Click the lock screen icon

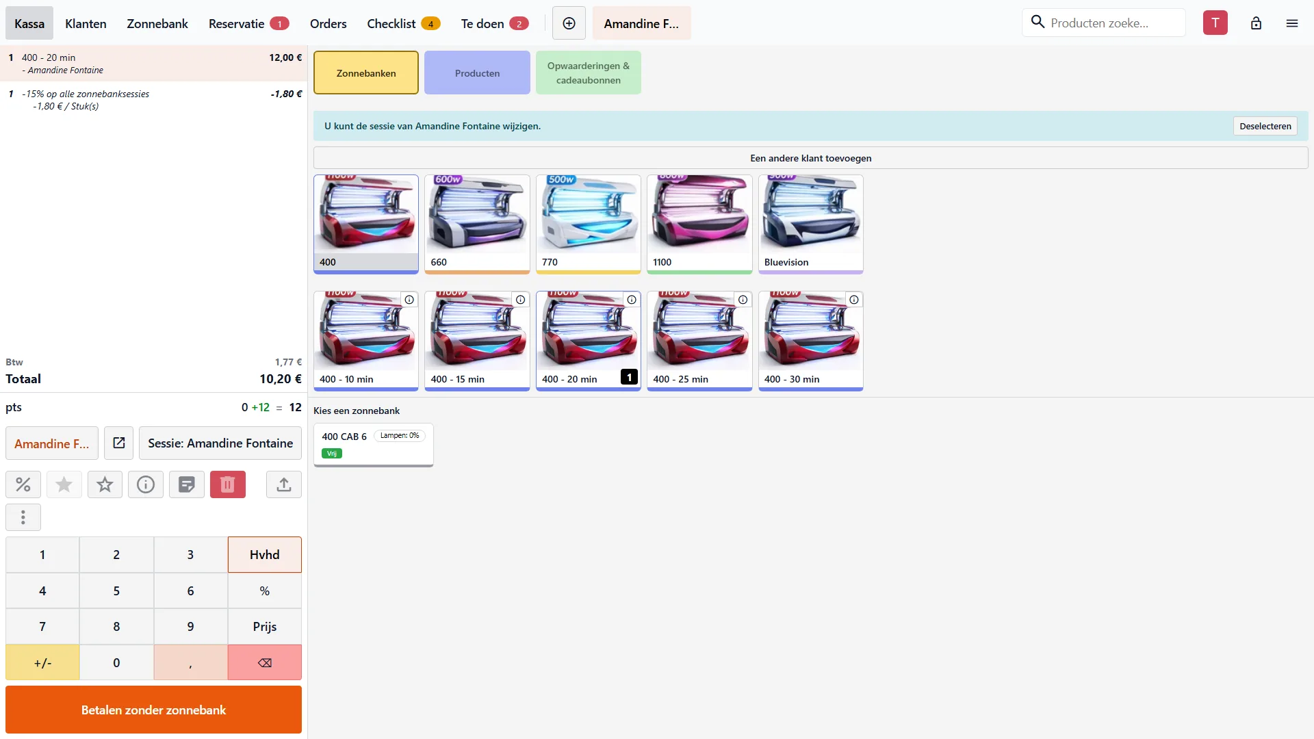(x=1256, y=23)
